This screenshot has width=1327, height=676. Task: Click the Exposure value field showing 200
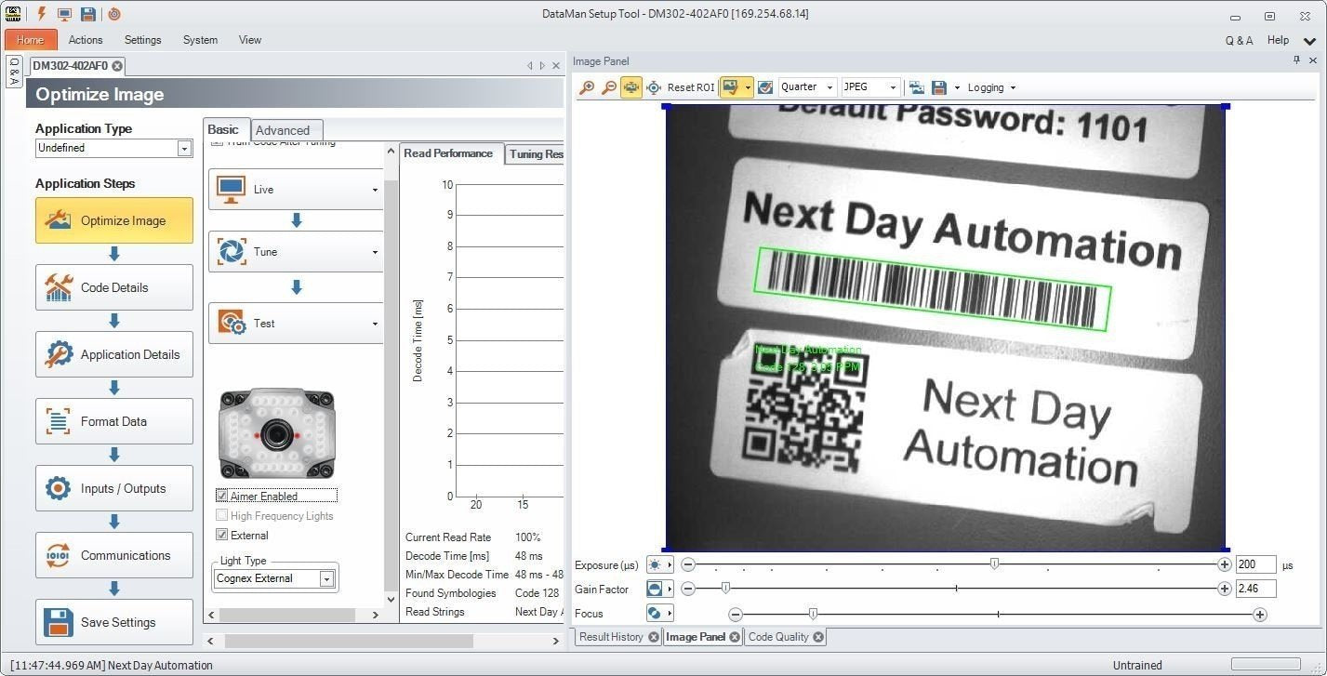click(x=1255, y=564)
